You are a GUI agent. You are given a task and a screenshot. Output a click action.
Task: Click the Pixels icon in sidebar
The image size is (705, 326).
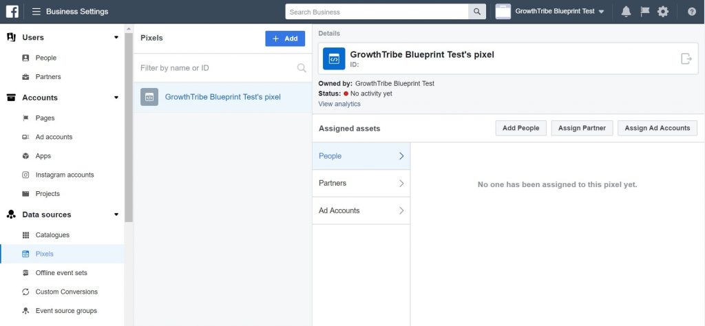click(x=25, y=254)
